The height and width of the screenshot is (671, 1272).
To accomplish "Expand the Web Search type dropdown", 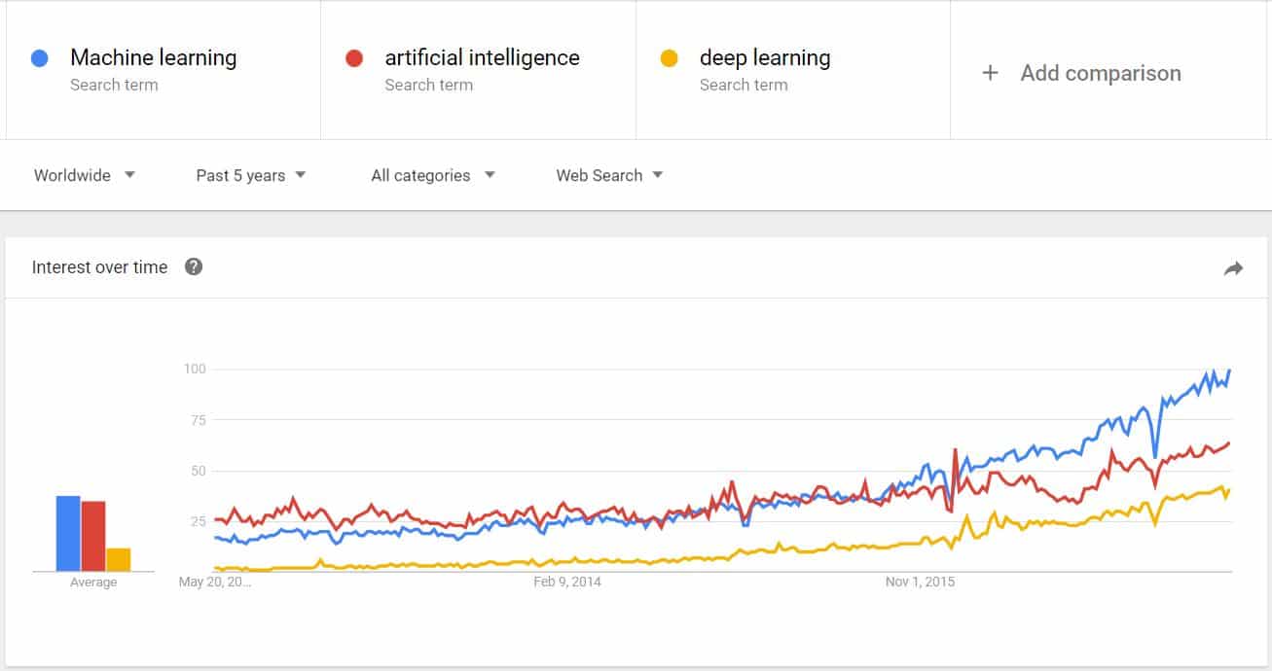I will coord(609,175).
